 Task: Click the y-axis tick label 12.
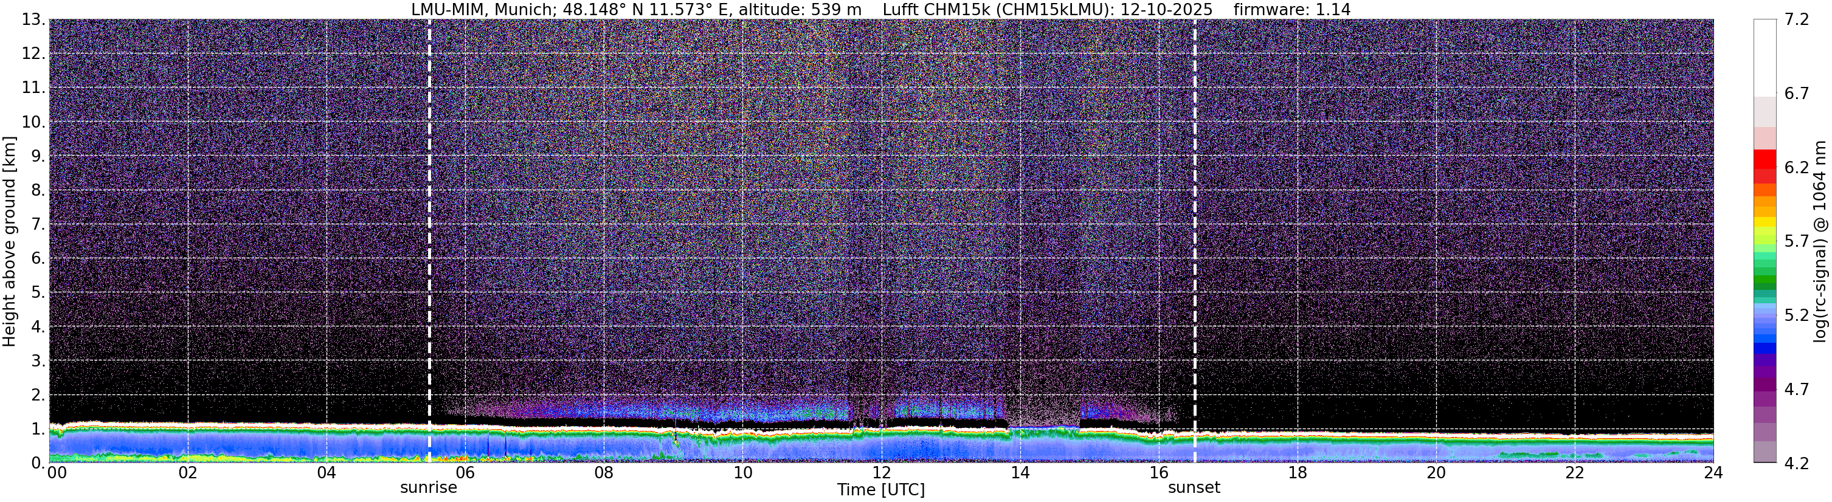coord(34,54)
